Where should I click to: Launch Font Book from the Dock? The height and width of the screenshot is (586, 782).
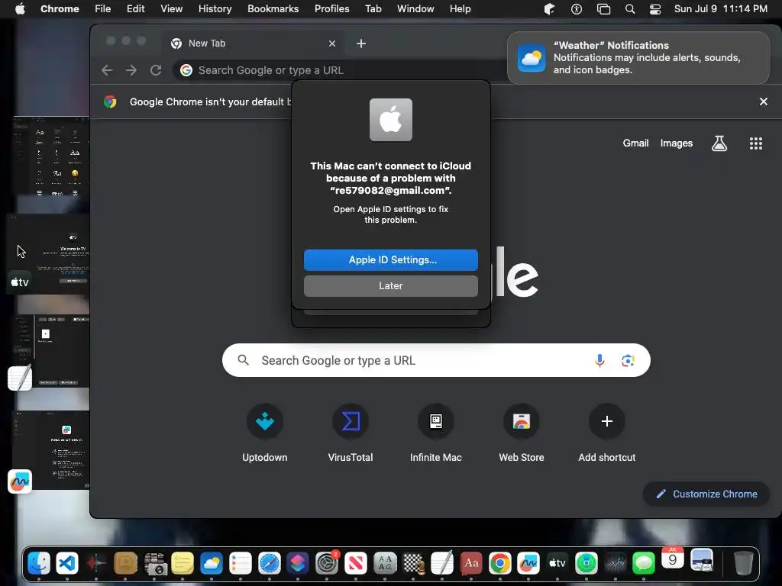coord(385,564)
